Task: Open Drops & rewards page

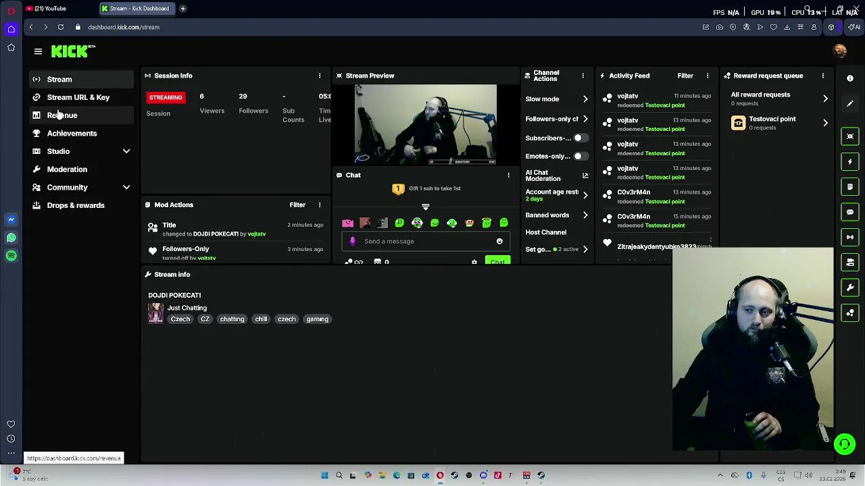Action: [81, 205]
